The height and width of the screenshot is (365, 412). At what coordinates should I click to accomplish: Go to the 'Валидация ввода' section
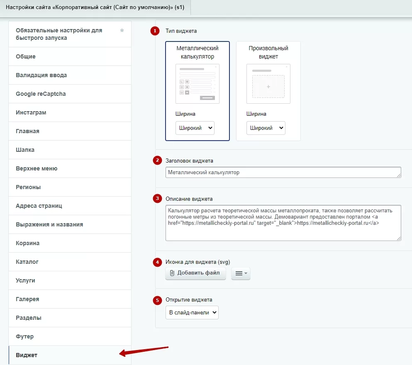(x=70, y=75)
